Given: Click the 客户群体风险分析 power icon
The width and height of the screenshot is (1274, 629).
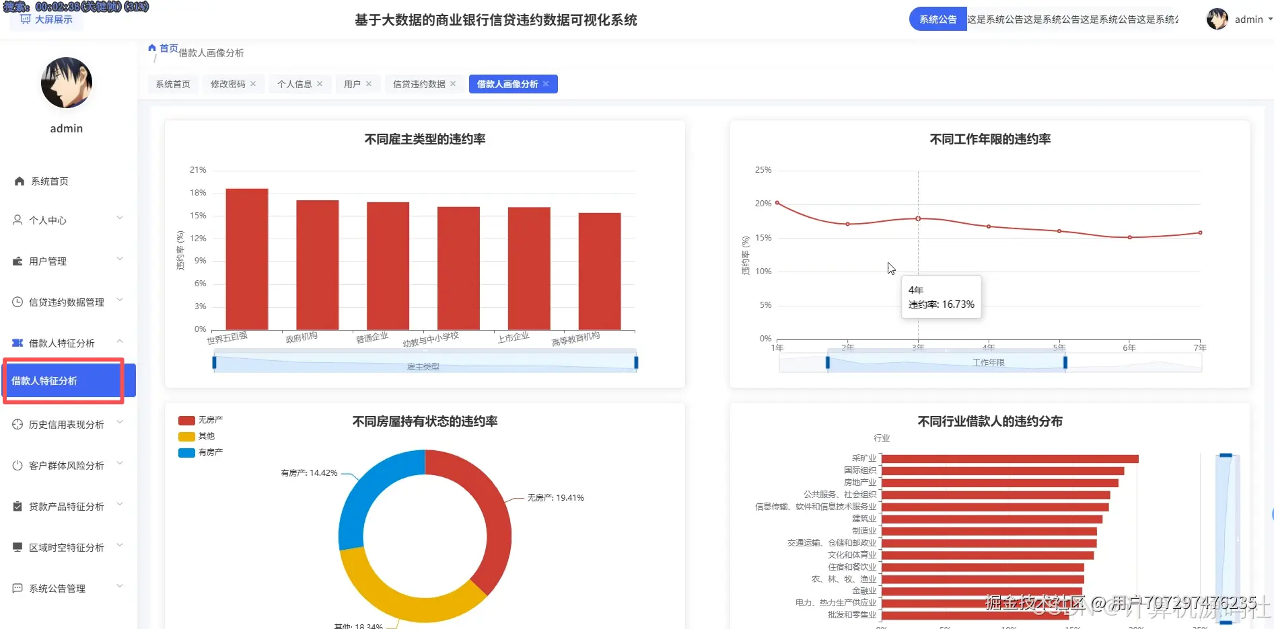Looking at the screenshot, I should point(17,464).
